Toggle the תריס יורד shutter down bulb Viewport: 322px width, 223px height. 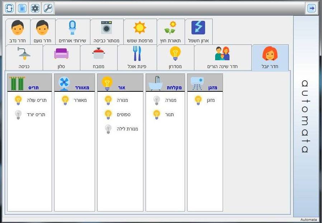18,115
